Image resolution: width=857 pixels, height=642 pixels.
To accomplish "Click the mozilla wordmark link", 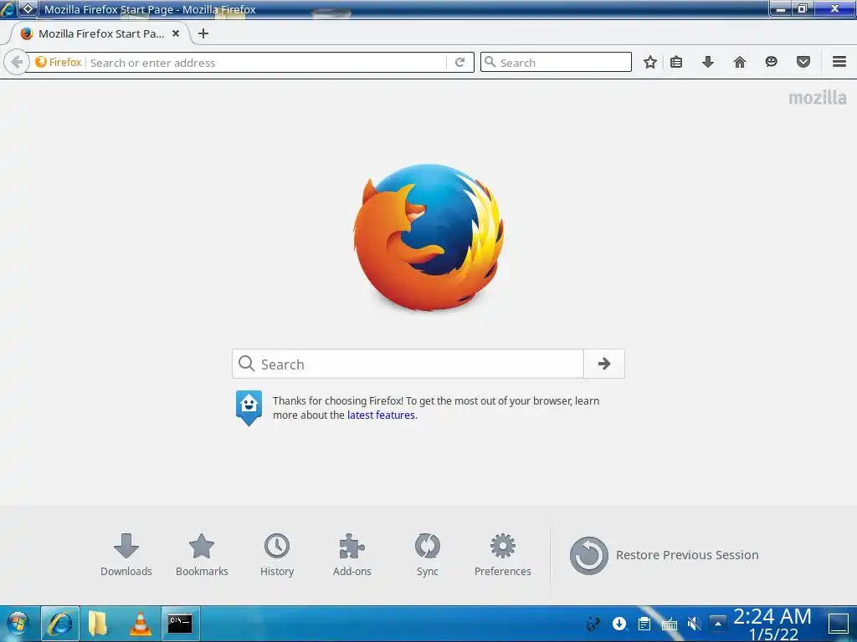I will [817, 98].
